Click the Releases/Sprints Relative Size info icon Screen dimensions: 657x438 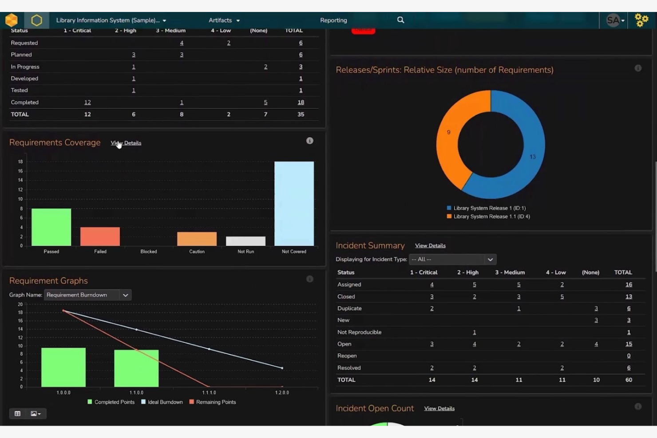[638, 68]
